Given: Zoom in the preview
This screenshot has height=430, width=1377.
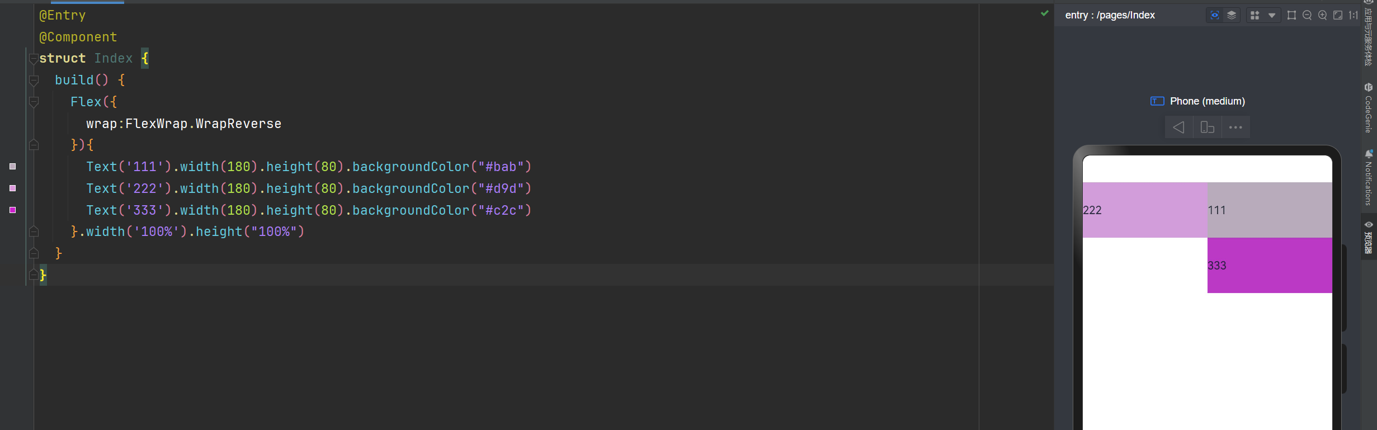Looking at the screenshot, I should pos(1323,15).
